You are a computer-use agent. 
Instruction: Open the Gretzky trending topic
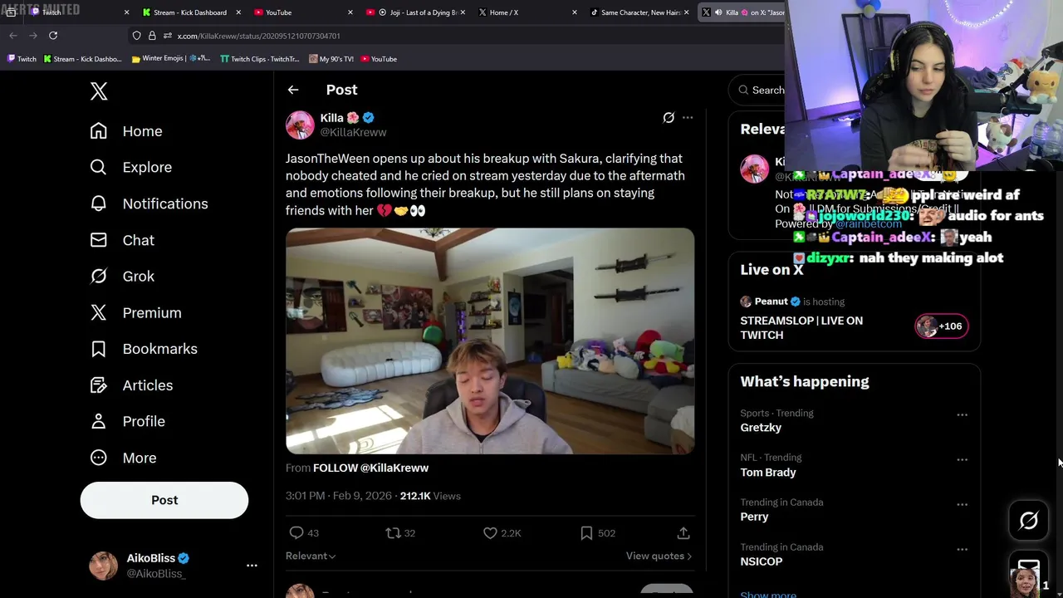pyautogui.click(x=761, y=428)
